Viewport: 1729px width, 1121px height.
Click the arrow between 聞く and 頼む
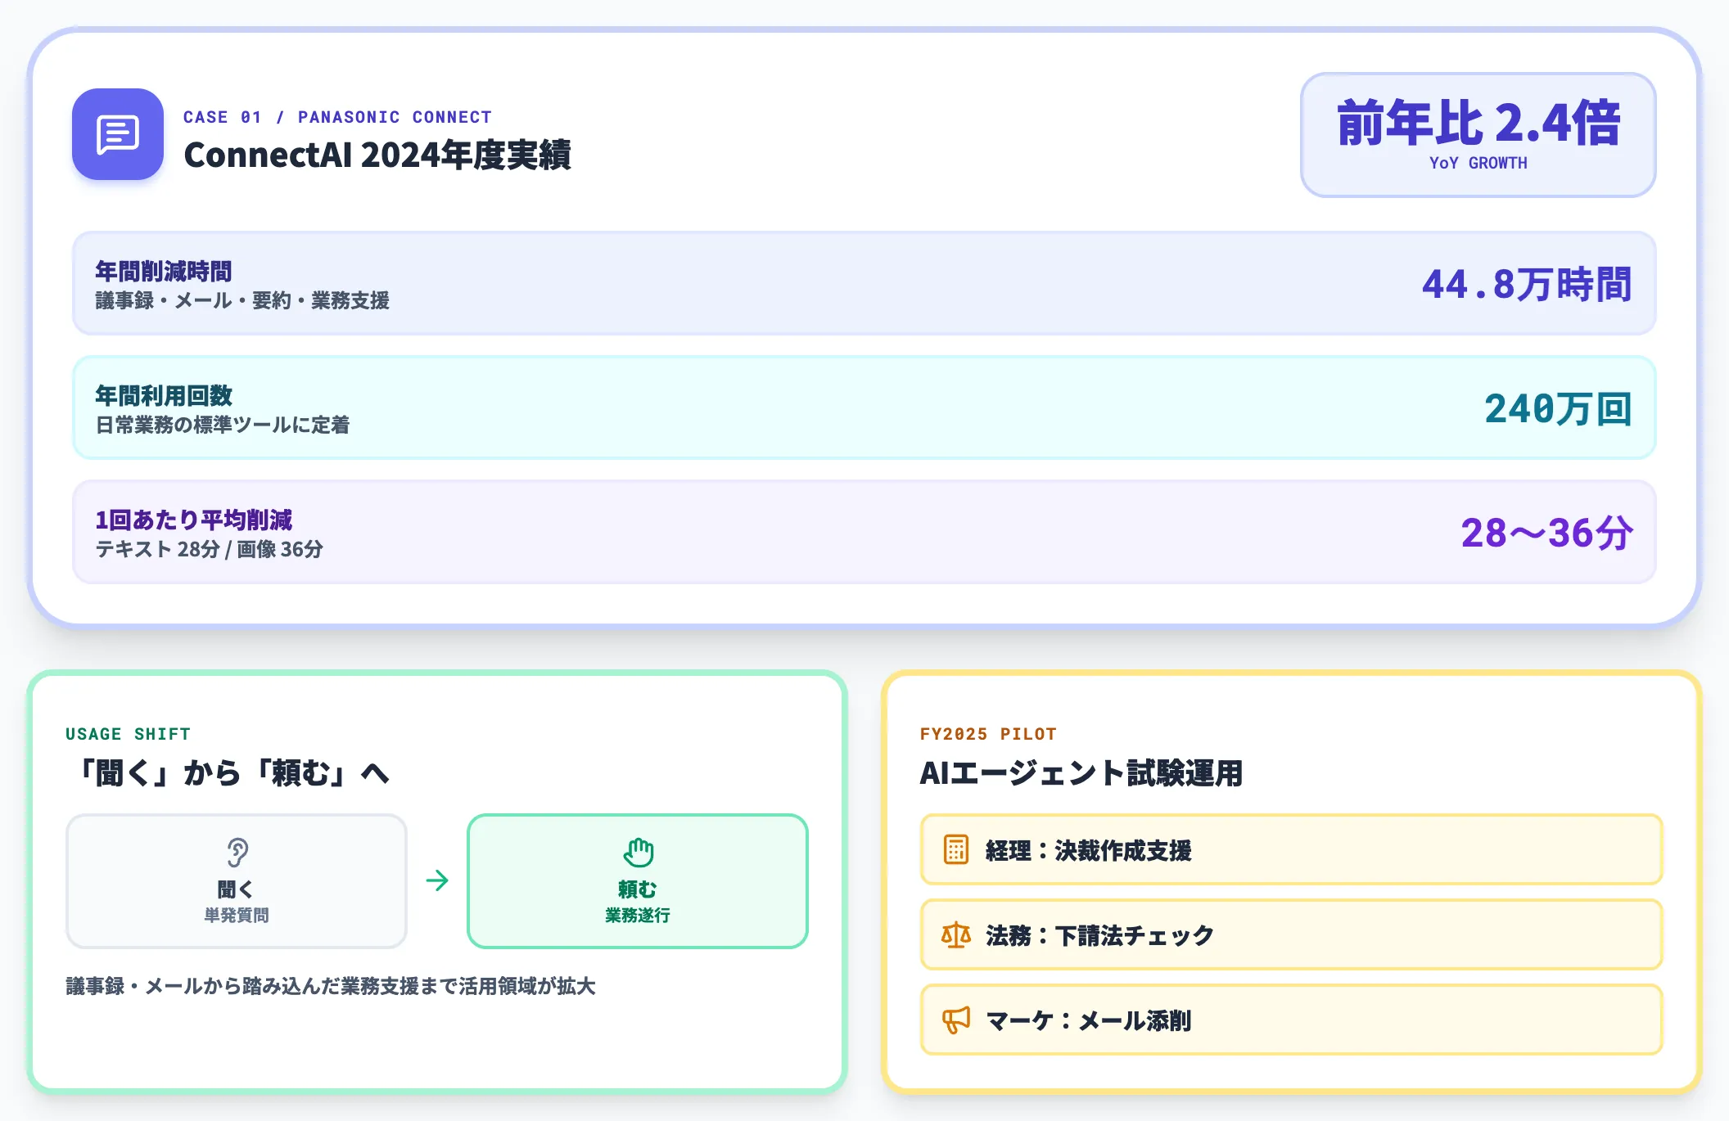[437, 880]
